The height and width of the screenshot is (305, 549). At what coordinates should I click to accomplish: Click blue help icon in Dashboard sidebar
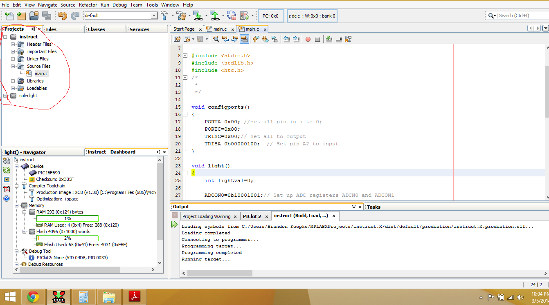click(7, 199)
